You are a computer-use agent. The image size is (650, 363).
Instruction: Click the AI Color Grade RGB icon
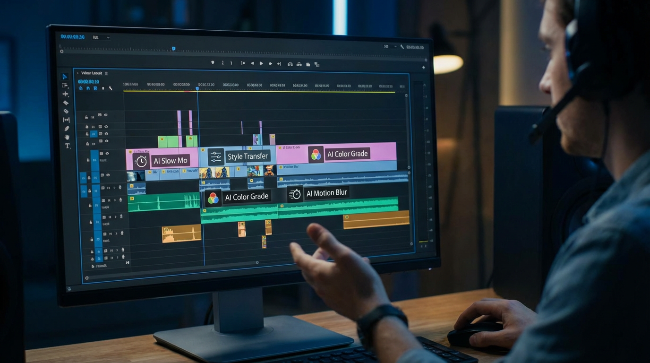point(316,153)
